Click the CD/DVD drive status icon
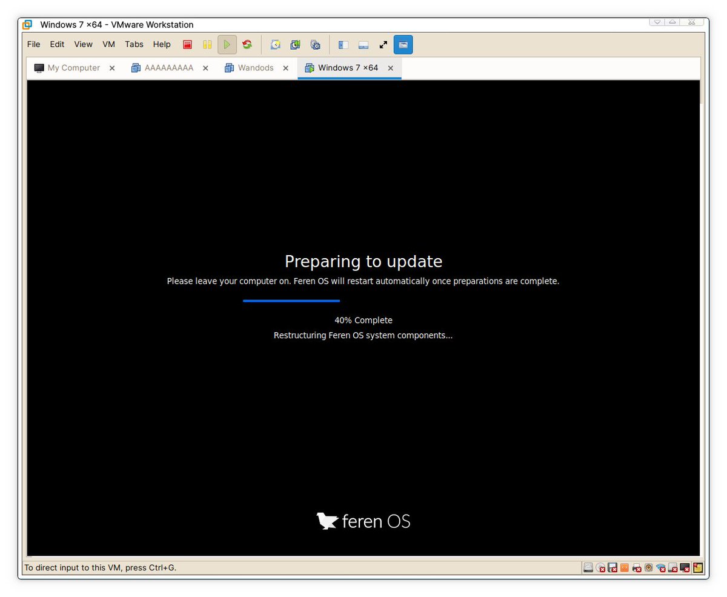Viewport: 727px width, 597px height. pos(600,567)
